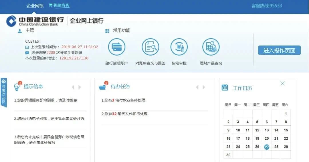Image resolution: width=309 pixels, height=162 pixels.
Task: Show next 待办任务 page with right arrow
Action: 204,87
